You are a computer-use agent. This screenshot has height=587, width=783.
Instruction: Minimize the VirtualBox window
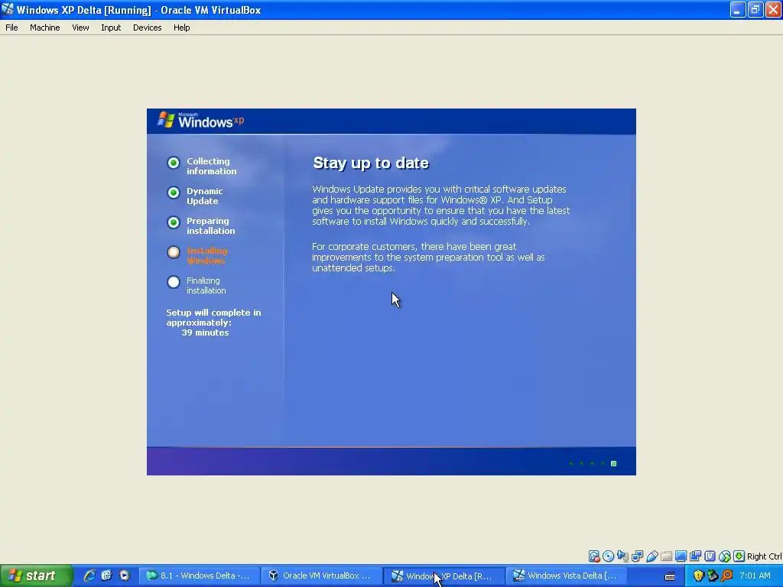pos(738,9)
